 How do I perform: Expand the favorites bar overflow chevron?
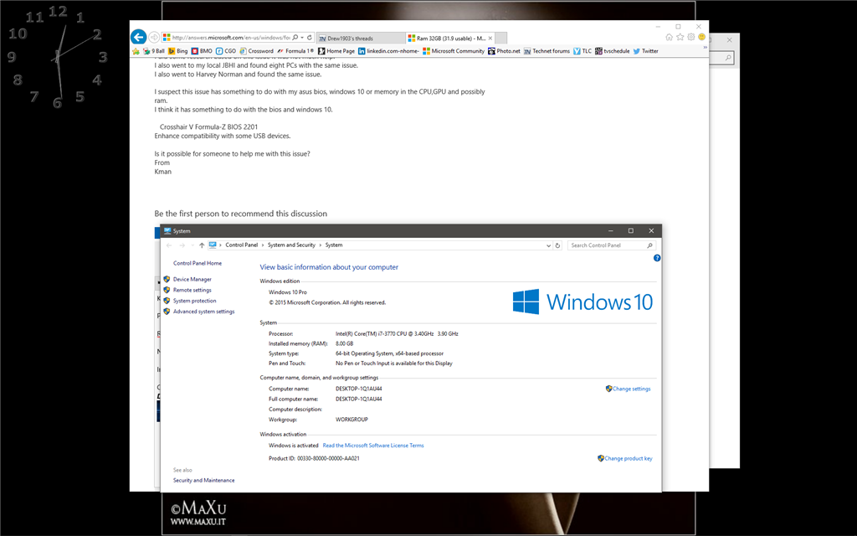pyautogui.click(x=705, y=48)
